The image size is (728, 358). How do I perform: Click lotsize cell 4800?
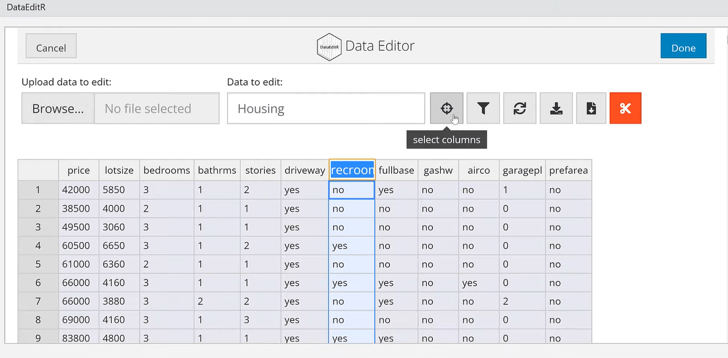tap(119, 337)
